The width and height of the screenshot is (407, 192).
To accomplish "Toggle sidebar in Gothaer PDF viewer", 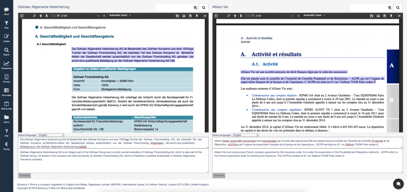I will pos(22,15).
